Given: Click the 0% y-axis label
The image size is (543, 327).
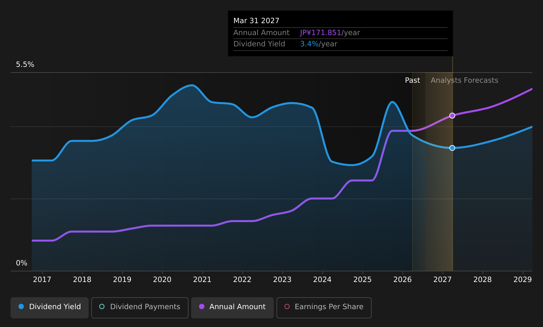Looking at the screenshot, I should tap(21, 263).
